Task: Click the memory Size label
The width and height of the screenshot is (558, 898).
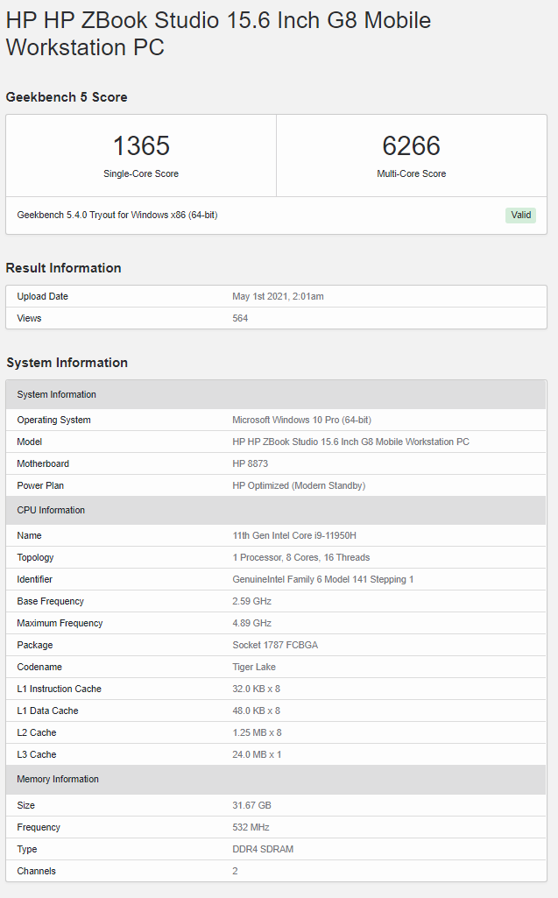Action: point(25,805)
